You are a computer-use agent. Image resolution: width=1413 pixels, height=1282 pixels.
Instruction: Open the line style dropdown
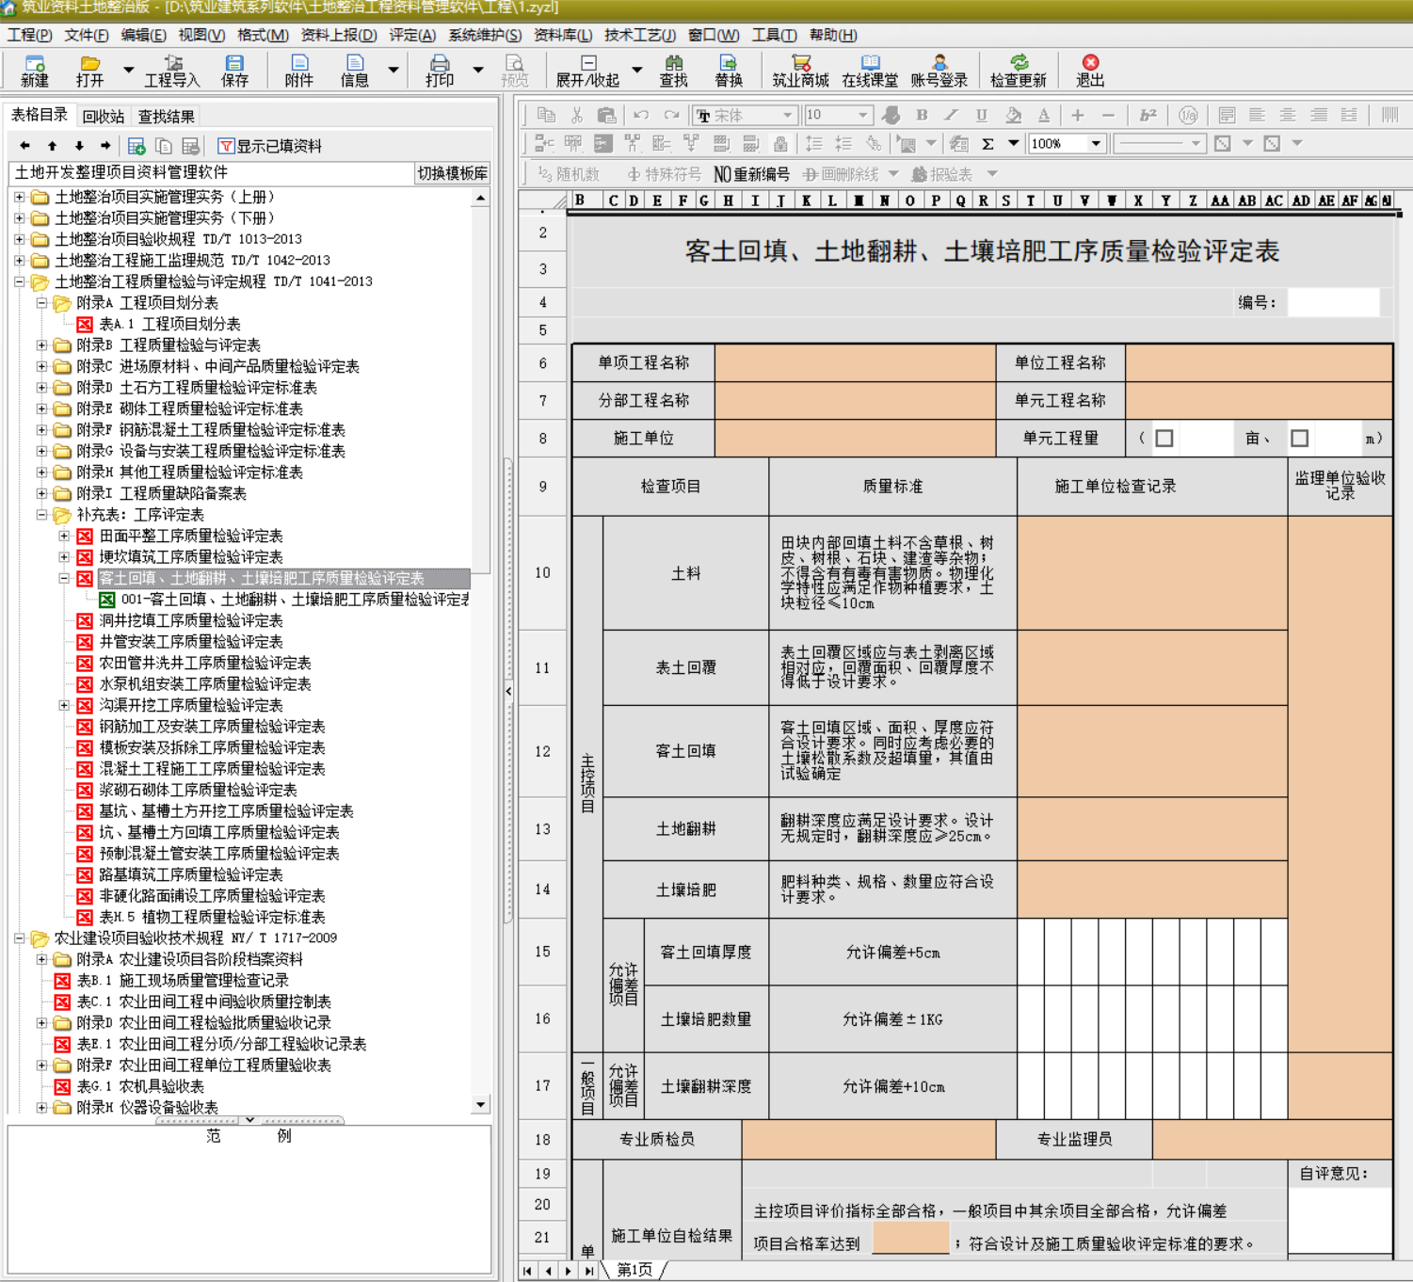click(1196, 144)
